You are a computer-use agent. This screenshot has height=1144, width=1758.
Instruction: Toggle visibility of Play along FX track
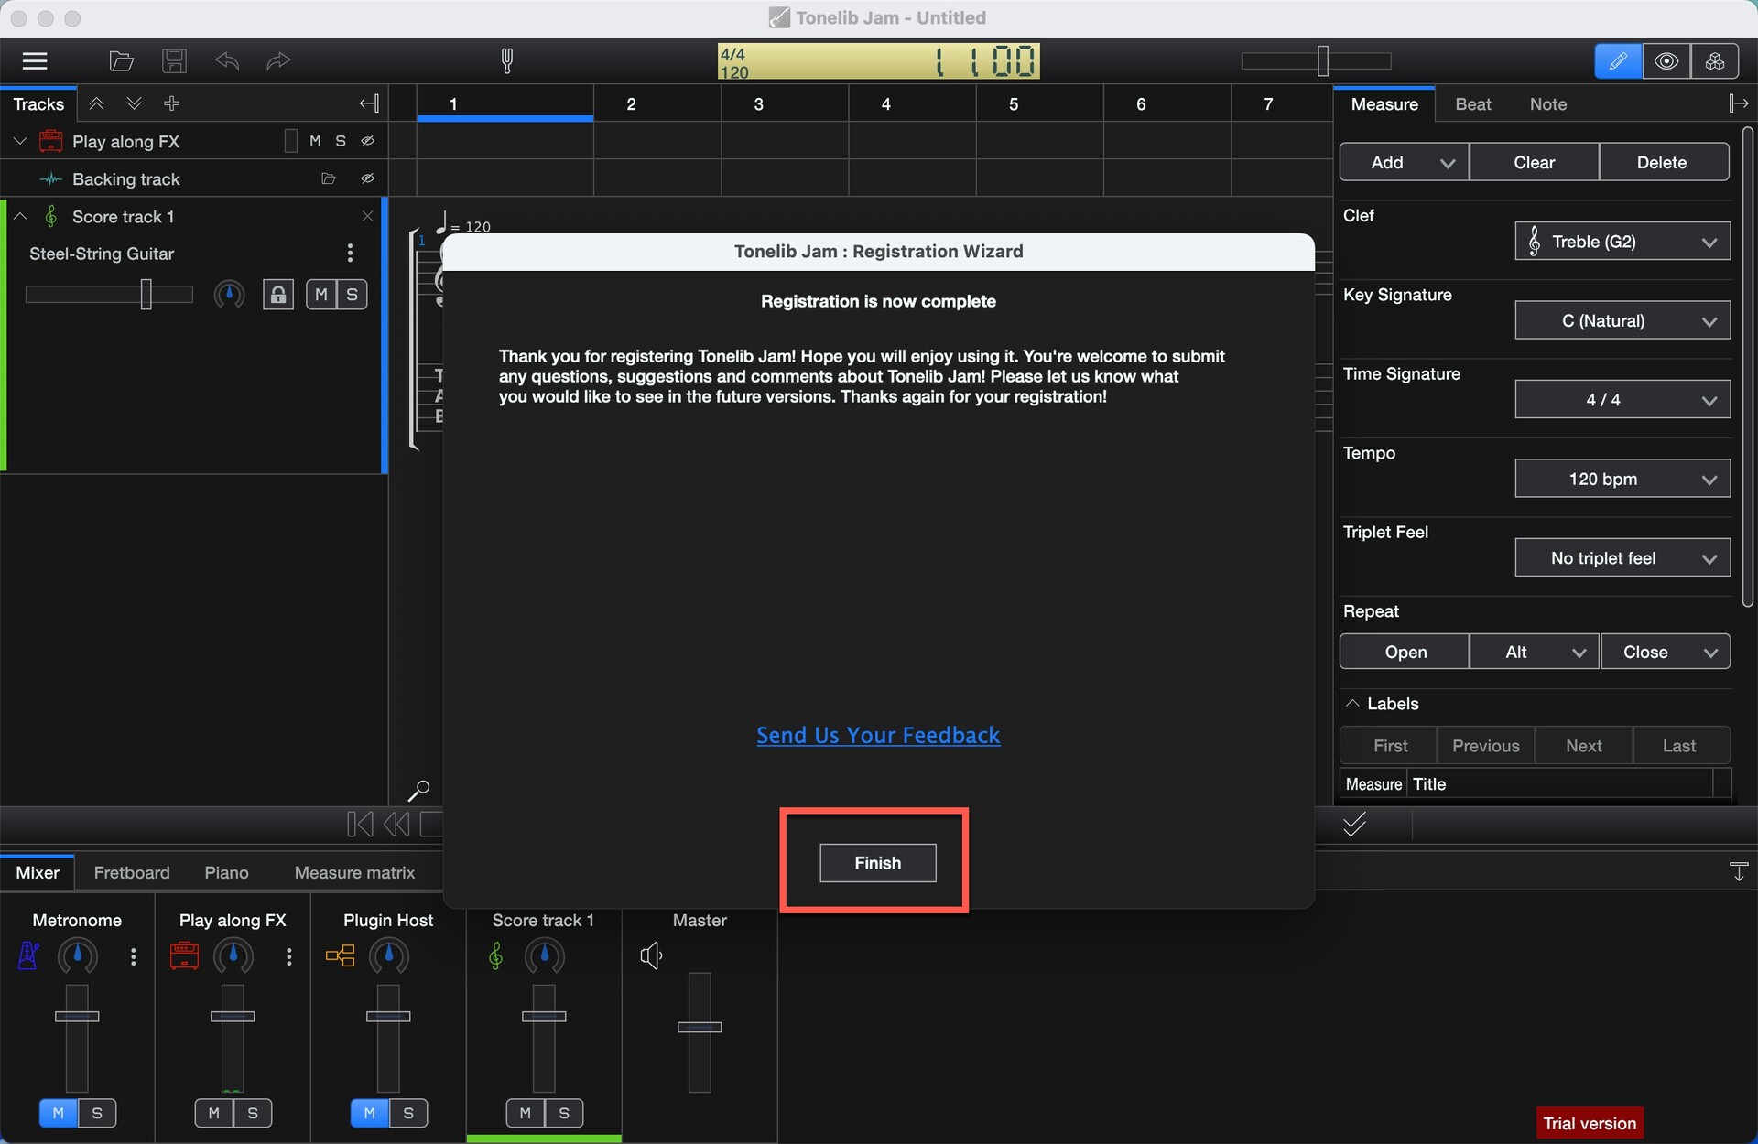(367, 141)
